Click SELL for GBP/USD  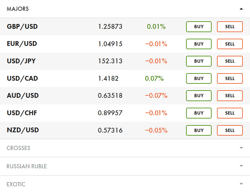point(230,27)
